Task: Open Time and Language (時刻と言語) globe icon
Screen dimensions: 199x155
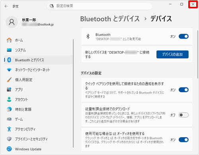Action: [x=9, y=109]
